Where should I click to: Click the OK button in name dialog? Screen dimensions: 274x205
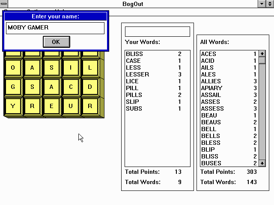click(x=56, y=41)
